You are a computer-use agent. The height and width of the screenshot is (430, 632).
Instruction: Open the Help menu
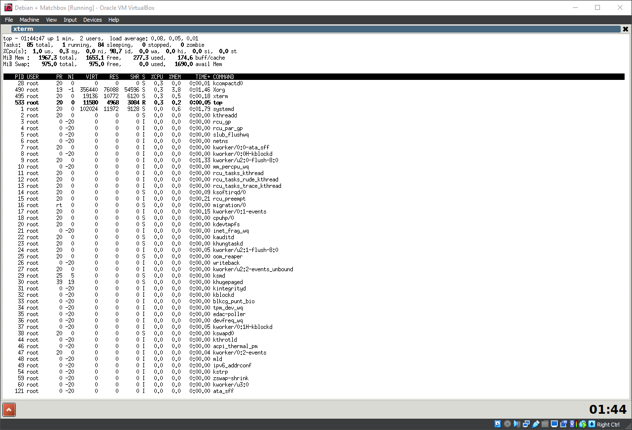click(113, 20)
